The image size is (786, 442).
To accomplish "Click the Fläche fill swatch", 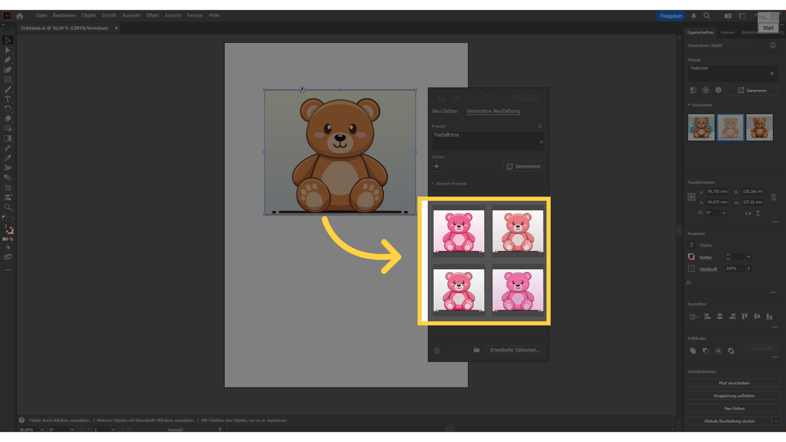I will [691, 245].
